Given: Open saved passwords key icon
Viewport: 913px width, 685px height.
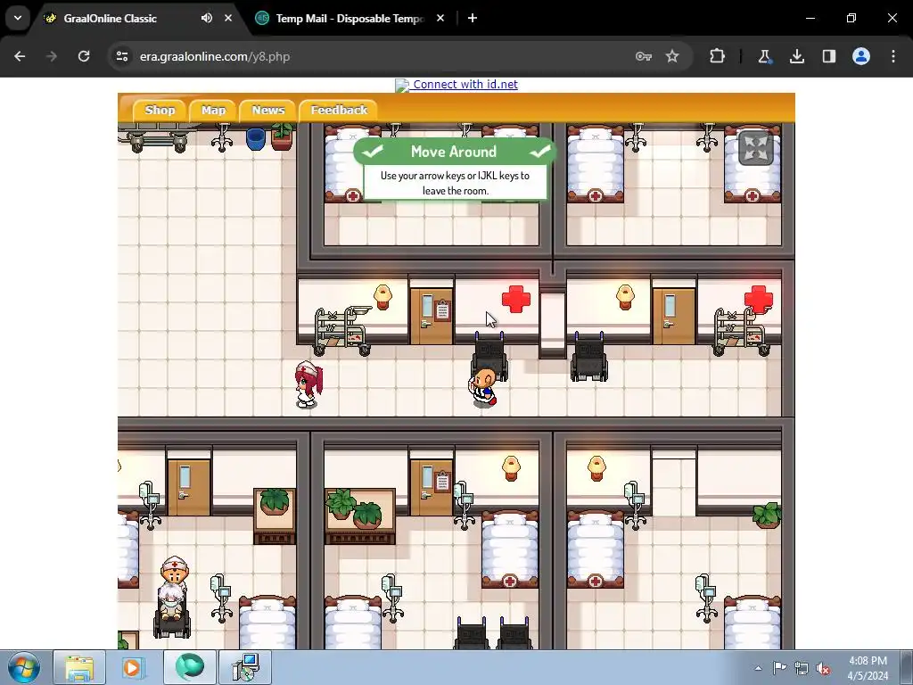Looking at the screenshot, I should pos(643,56).
